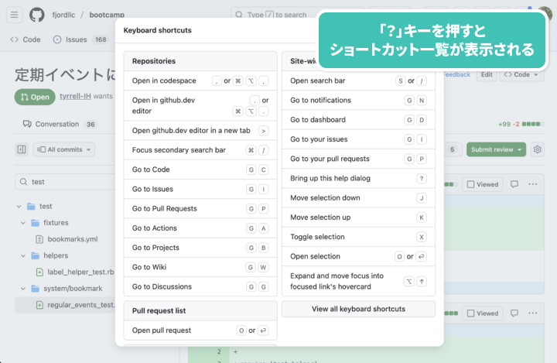Open the tyrrell-IH author link

[x=76, y=96]
